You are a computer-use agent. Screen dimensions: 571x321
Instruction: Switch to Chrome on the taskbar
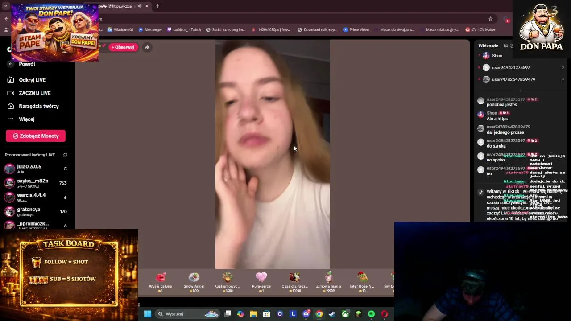click(x=319, y=314)
